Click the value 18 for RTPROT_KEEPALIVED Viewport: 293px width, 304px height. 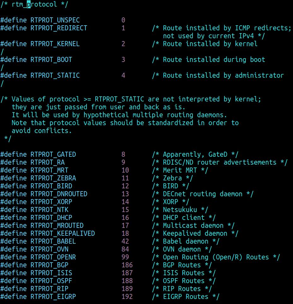(x=125, y=234)
